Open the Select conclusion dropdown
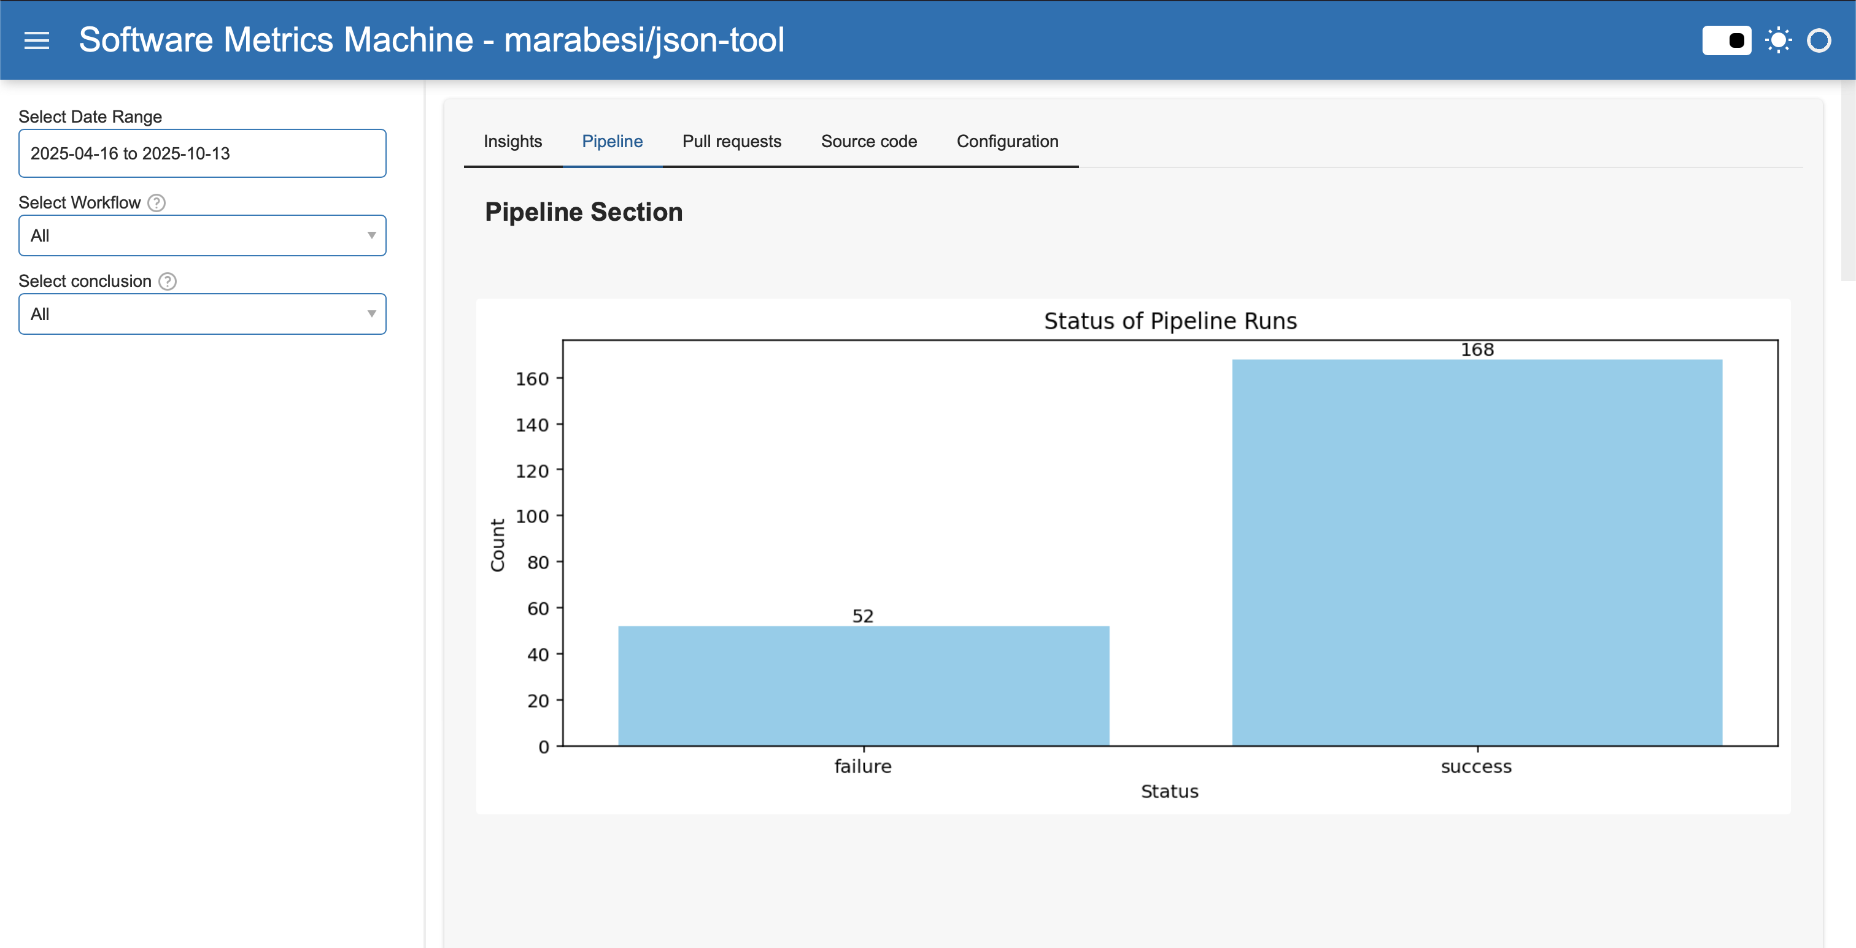The height and width of the screenshot is (948, 1856). [202, 314]
